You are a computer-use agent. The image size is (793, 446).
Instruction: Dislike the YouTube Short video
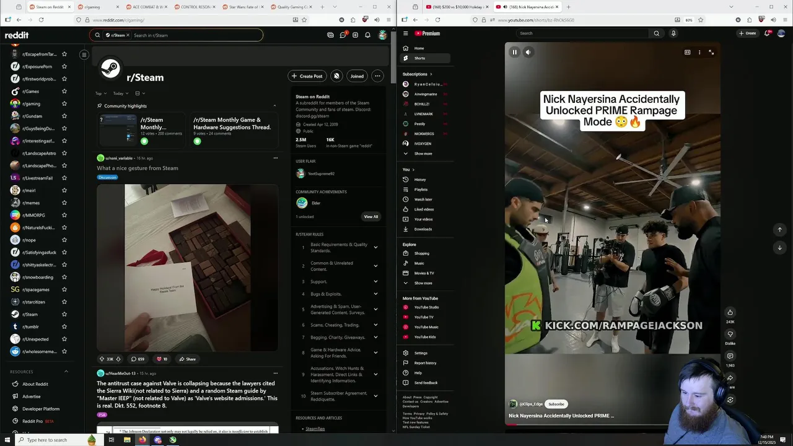(730, 334)
